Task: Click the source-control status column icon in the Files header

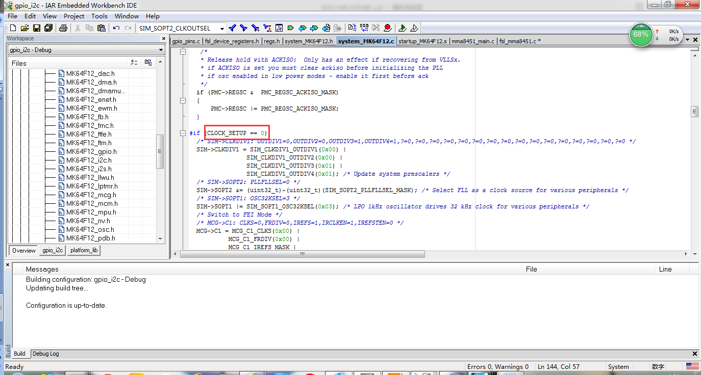Action: point(134,63)
